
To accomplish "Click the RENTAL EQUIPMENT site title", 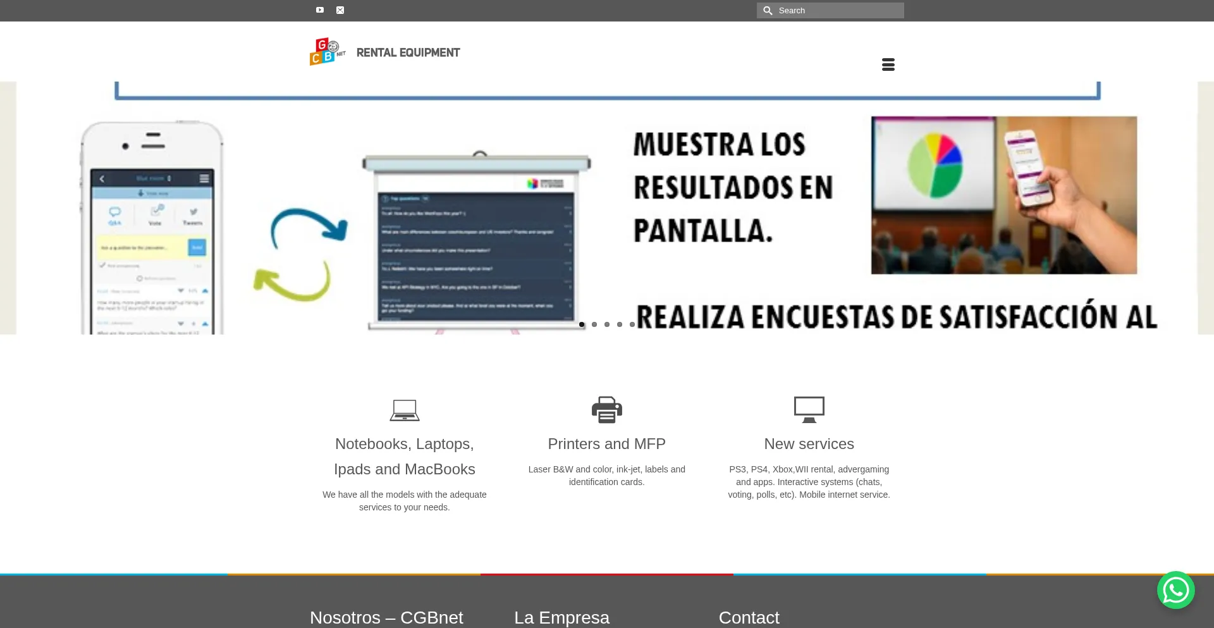I will coord(408,52).
